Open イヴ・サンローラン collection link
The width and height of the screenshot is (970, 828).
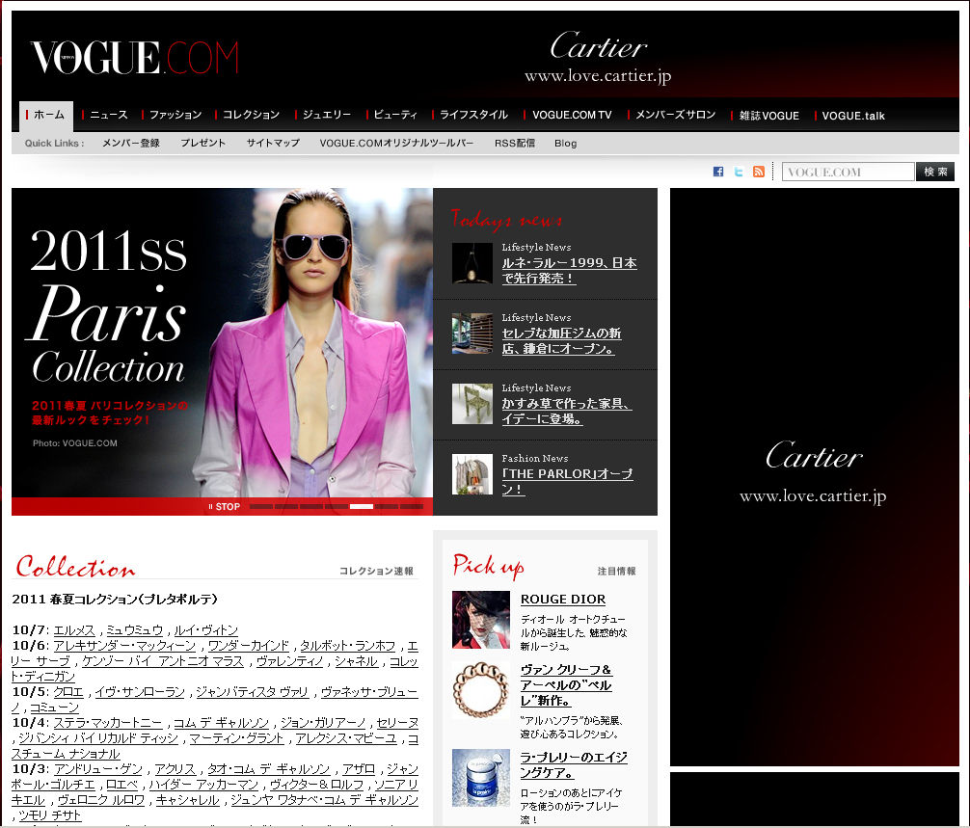[140, 692]
